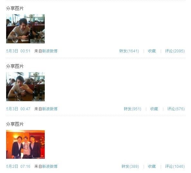Image resolution: width=191 pixels, height=173 pixels.
Task: Open the second photo, man drinking at table
Action: 25,87
